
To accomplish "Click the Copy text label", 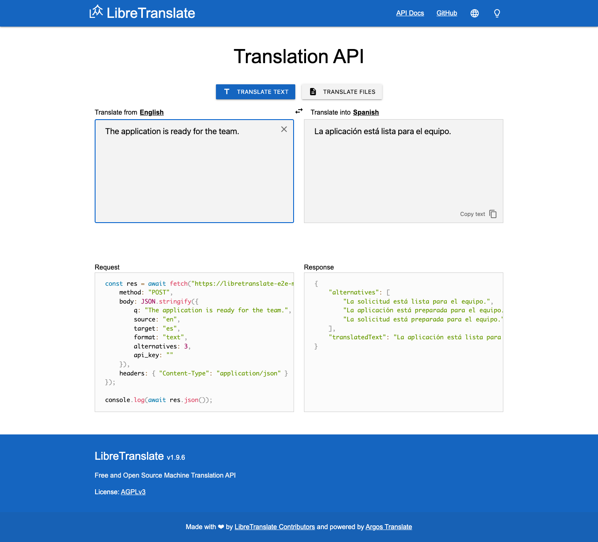I will 473,214.
